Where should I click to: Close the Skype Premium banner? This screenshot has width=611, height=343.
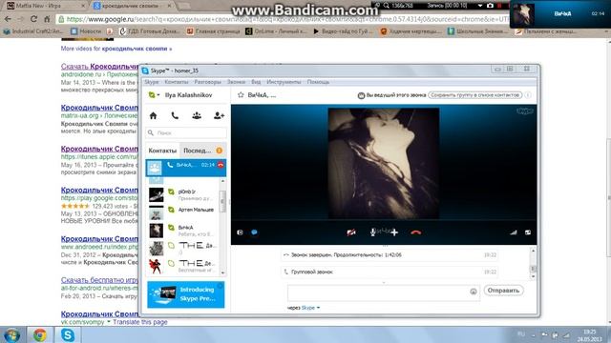click(x=221, y=285)
